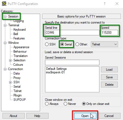Image resolution: width=123 pixels, height=120 pixels.
Task: Open the Keyboard settings category
Action: coord(19,30)
